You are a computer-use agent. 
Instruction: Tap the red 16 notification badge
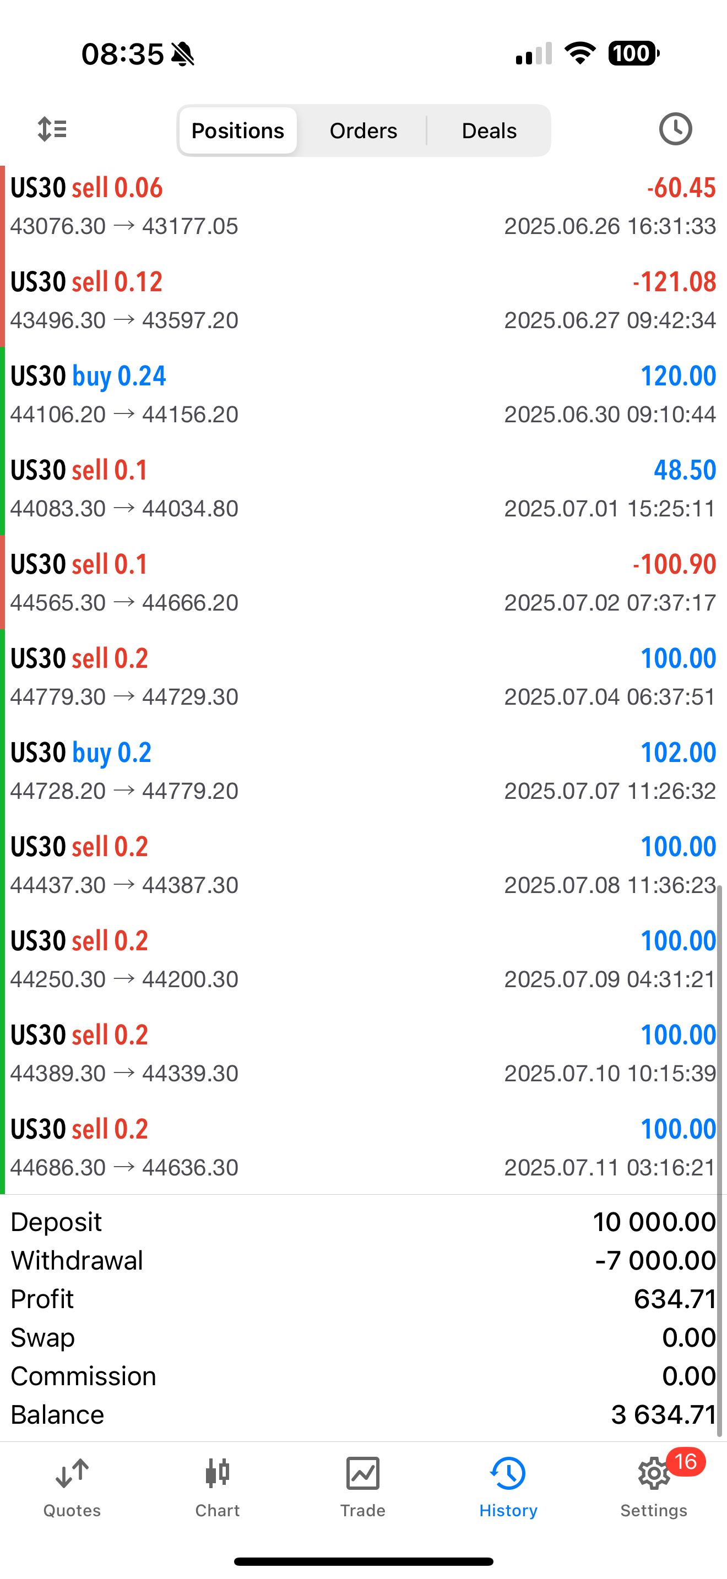[686, 1462]
